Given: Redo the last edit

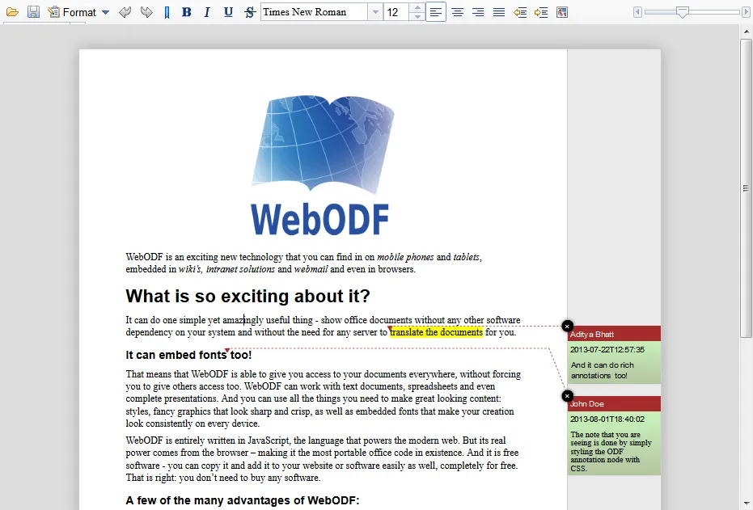Looking at the screenshot, I should pyautogui.click(x=146, y=11).
